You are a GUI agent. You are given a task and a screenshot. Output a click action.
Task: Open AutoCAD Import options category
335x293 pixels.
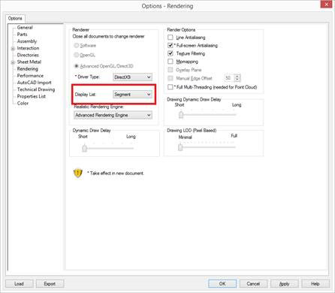pyautogui.click(x=34, y=83)
